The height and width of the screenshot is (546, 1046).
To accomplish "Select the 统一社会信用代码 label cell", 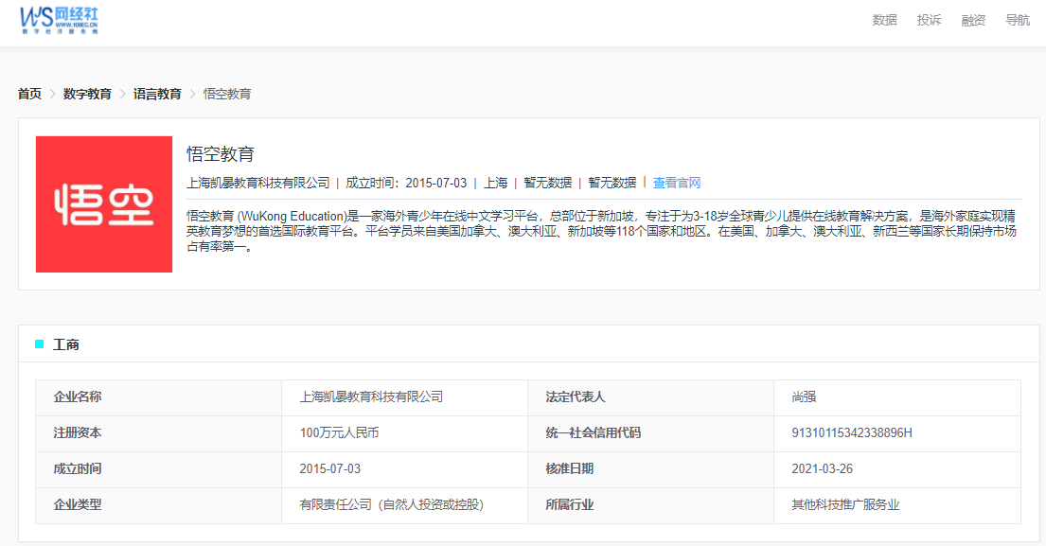I will point(651,433).
